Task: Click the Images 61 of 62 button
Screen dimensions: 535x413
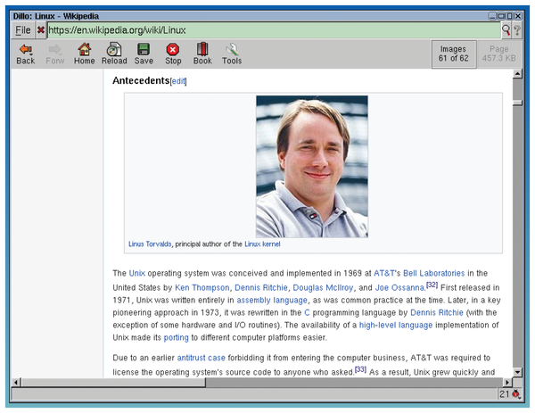Action: click(x=454, y=54)
